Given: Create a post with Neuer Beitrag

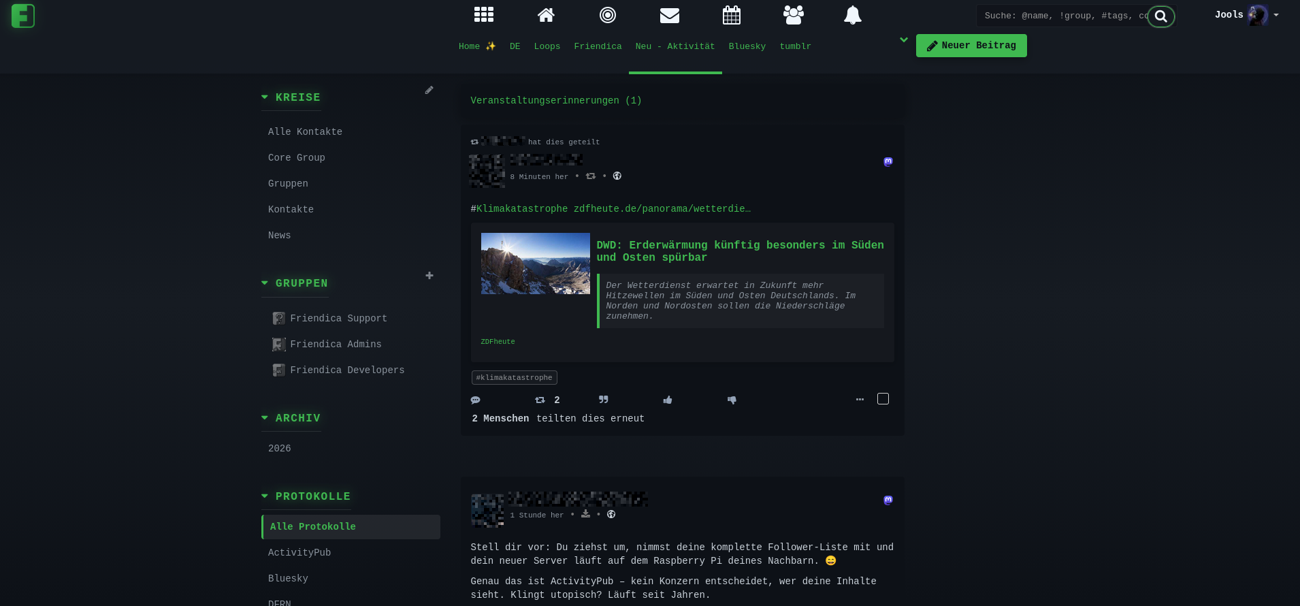Looking at the screenshot, I should [971, 46].
